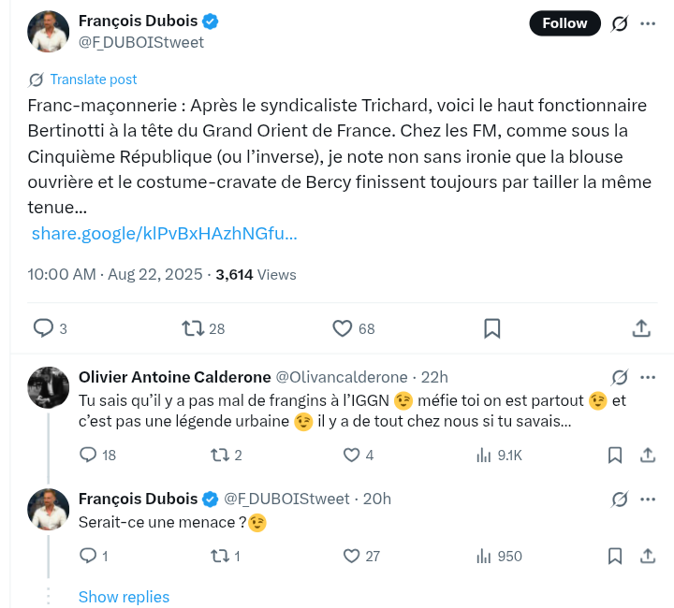Reply to Olivier Antoine Calderone's comment
Viewport: 674px width, 608px height.
(88, 456)
